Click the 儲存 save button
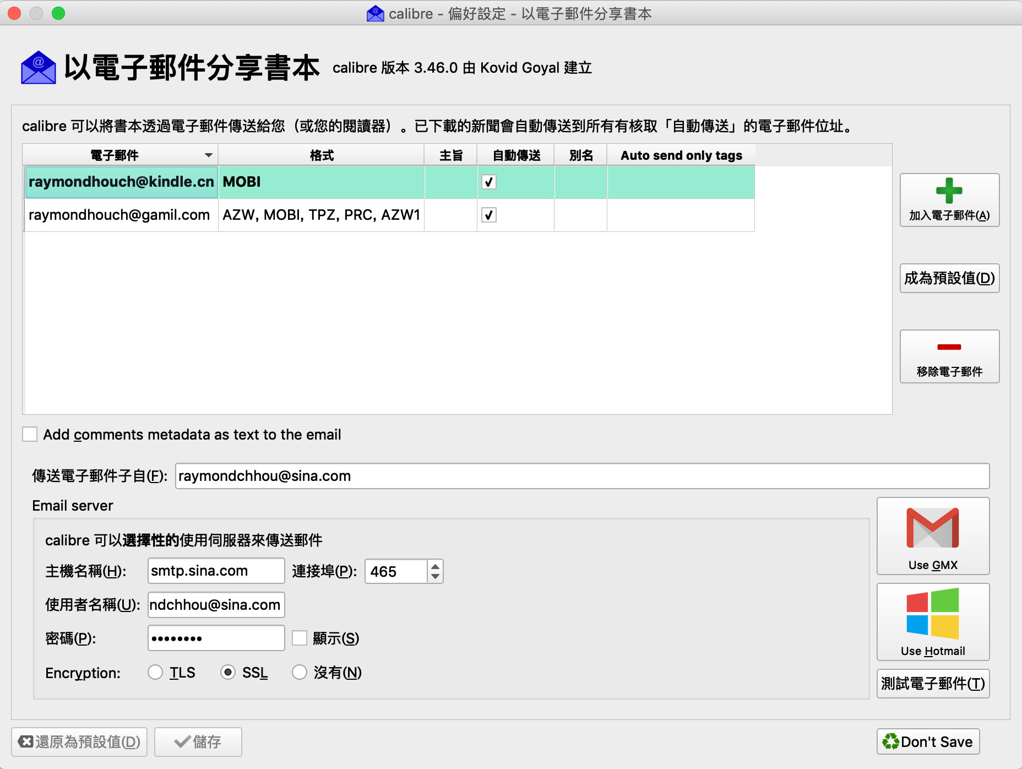The image size is (1022, 769). coord(198,742)
